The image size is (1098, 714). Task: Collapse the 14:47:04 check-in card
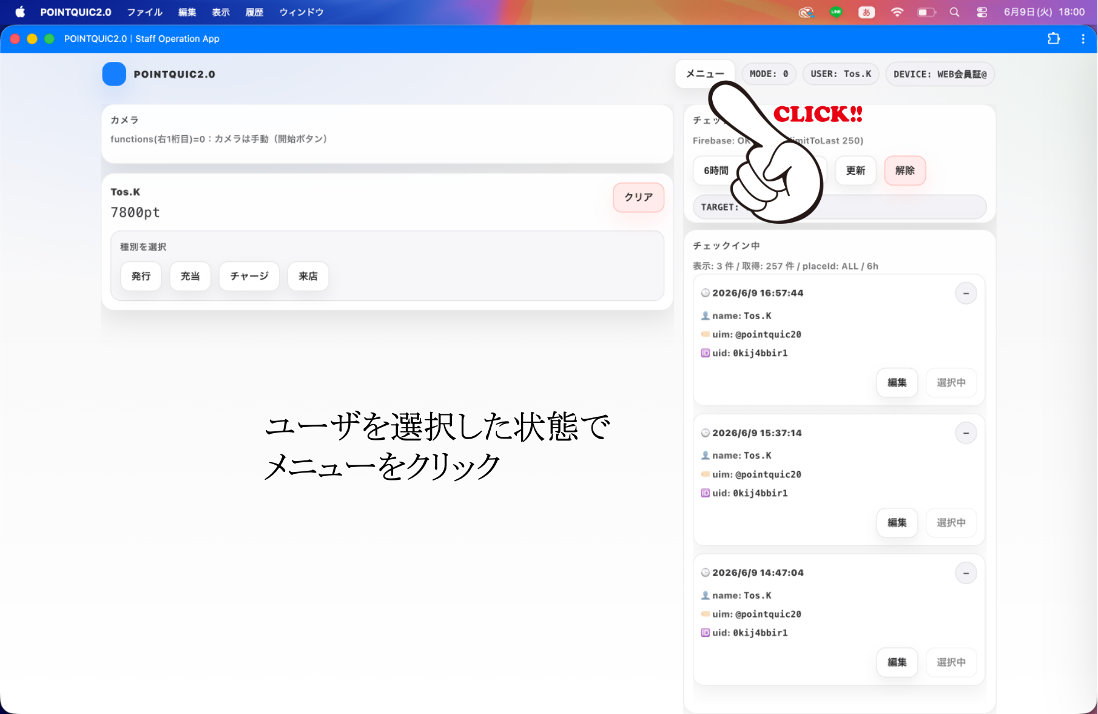pyautogui.click(x=966, y=573)
